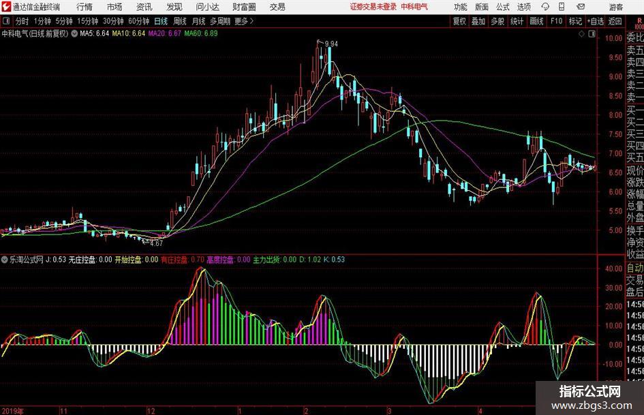Select the 日线 daily period tab

click(x=161, y=21)
